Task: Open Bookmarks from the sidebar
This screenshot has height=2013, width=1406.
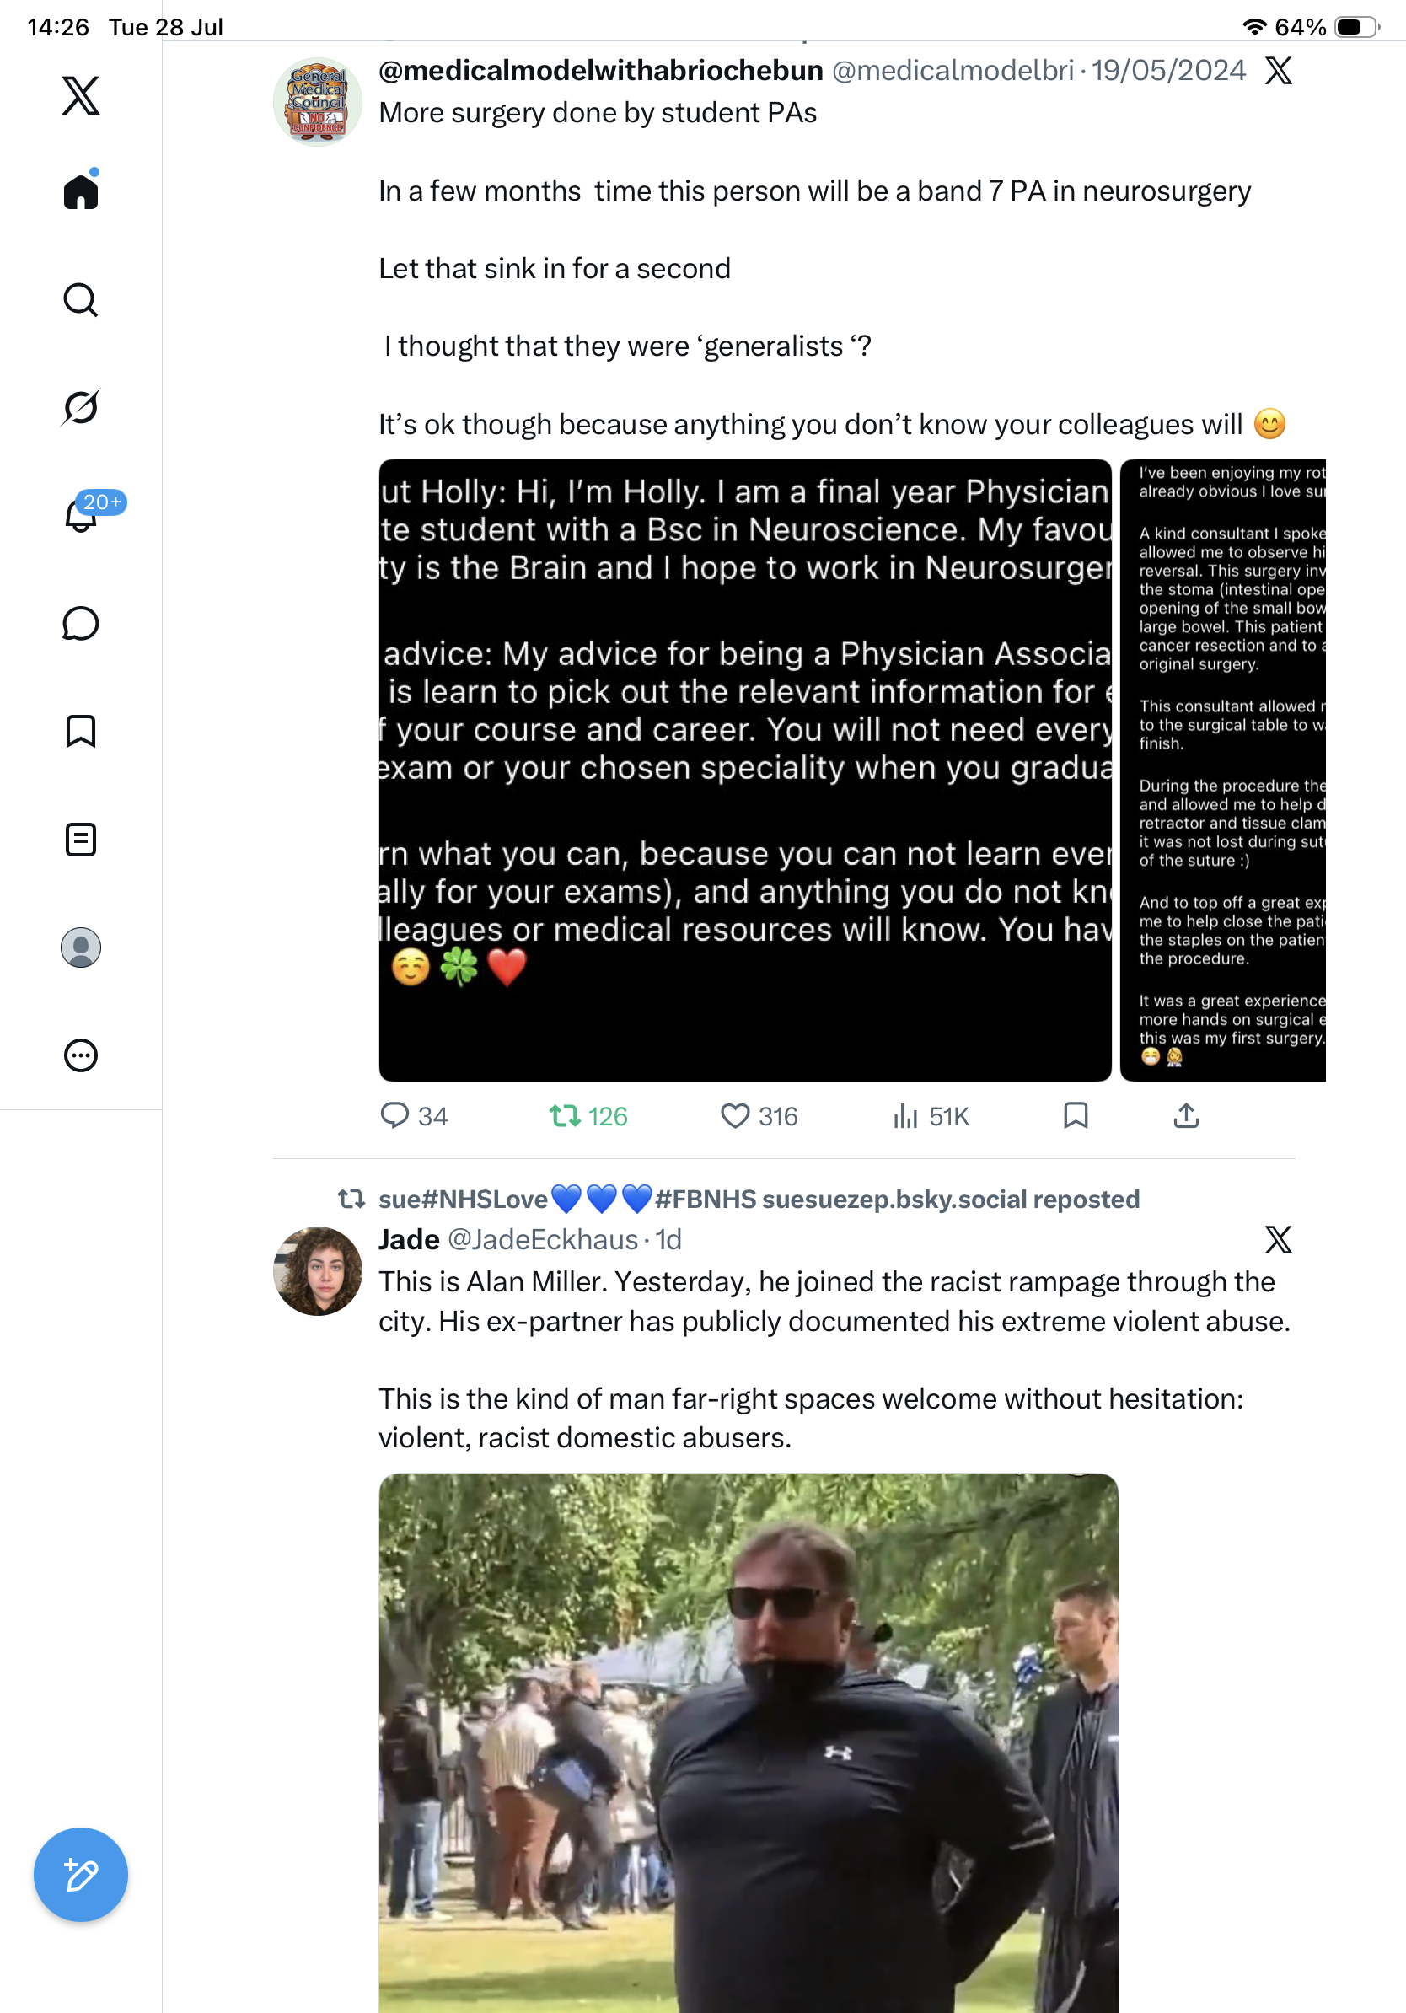Action: (x=81, y=730)
